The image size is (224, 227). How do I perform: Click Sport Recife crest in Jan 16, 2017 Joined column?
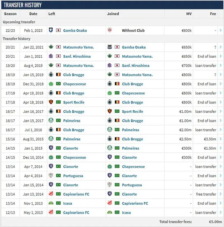[109, 111]
